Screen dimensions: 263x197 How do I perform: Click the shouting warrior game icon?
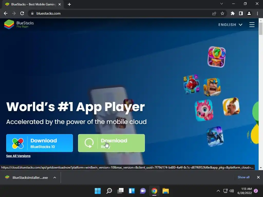pyautogui.click(x=212, y=87)
